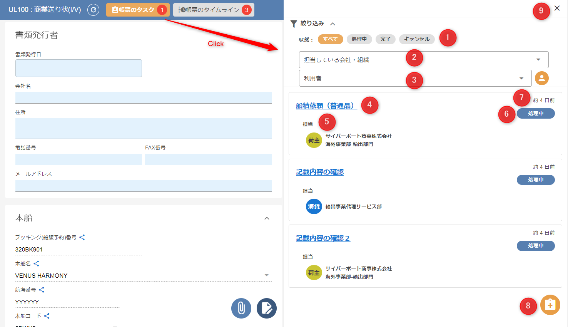Click share icon next to ブッキング(船腹予約)番号
Screen dimensions: 568x327
pyautogui.click(x=82, y=237)
